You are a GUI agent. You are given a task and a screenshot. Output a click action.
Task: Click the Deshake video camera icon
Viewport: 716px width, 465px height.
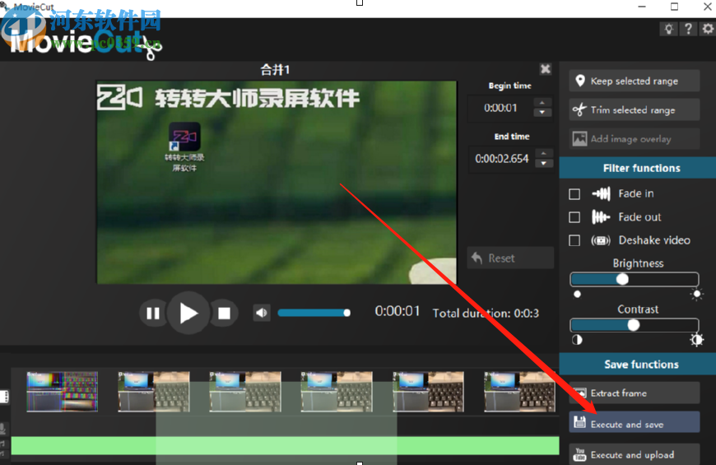click(x=601, y=240)
